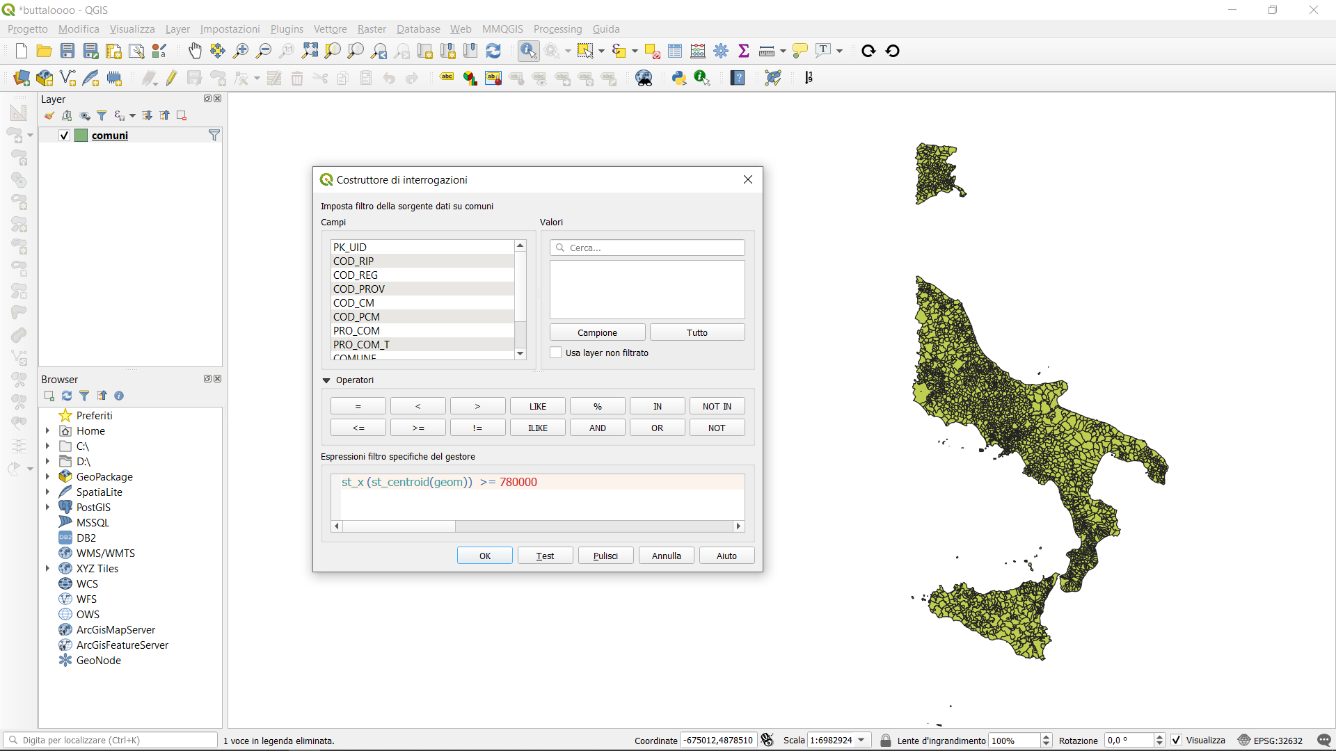
Task: Open the Scala scale dropdown
Action: point(861,740)
